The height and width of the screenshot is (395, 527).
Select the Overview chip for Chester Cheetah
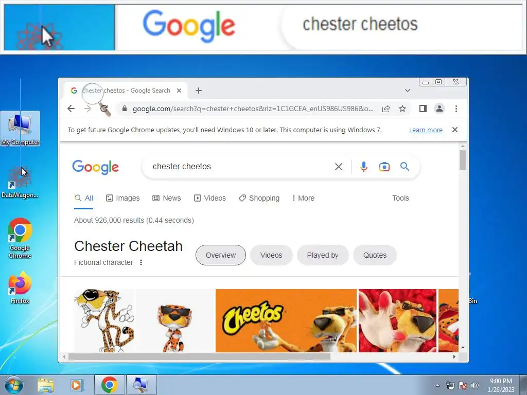[x=220, y=255]
